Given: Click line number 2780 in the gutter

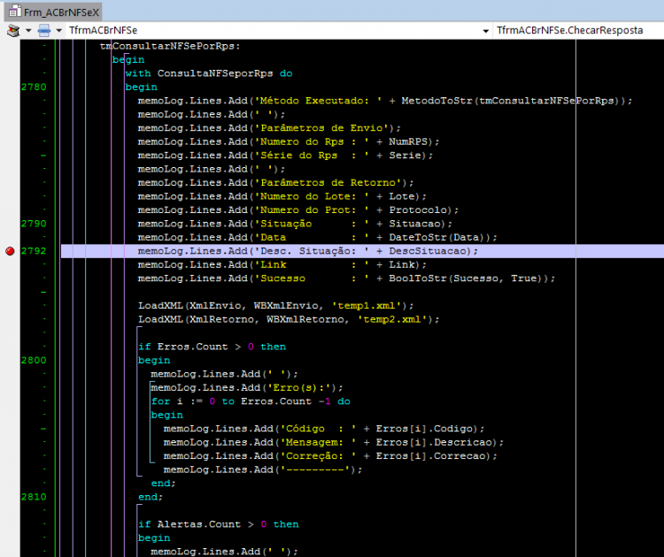Looking at the screenshot, I should (34, 88).
